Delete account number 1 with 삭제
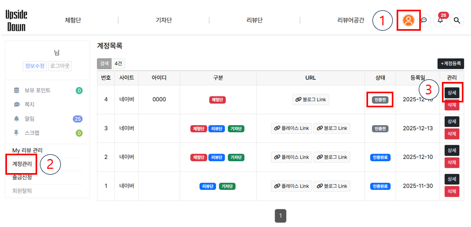 point(452,191)
